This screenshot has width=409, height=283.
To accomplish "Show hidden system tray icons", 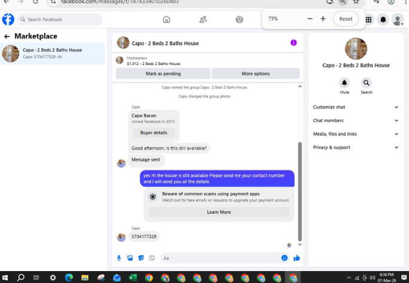I will [349, 278].
